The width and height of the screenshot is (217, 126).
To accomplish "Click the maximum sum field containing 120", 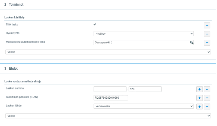I will (145, 89).
